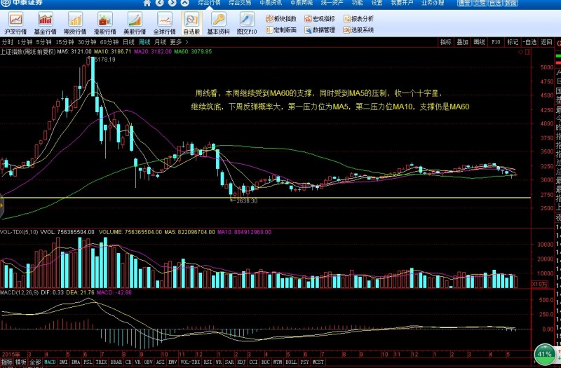Switch to 60分钟 timeframe

[x=109, y=42]
